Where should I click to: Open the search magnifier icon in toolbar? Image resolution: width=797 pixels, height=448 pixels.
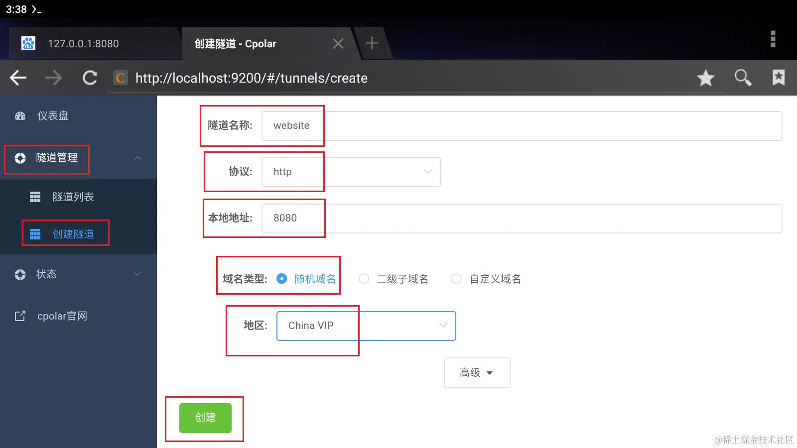tap(743, 78)
